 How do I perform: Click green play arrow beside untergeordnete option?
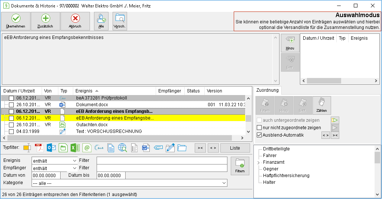click(335, 120)
